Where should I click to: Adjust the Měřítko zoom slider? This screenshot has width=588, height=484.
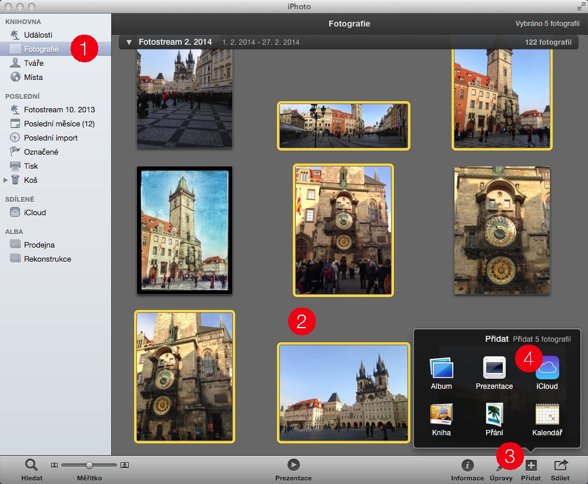click(x=89, y=465)
